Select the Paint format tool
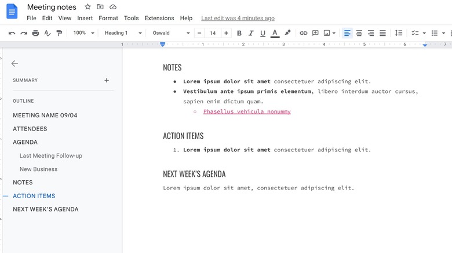The width and height of the screenshot is (452, 253). click(59, 34)
